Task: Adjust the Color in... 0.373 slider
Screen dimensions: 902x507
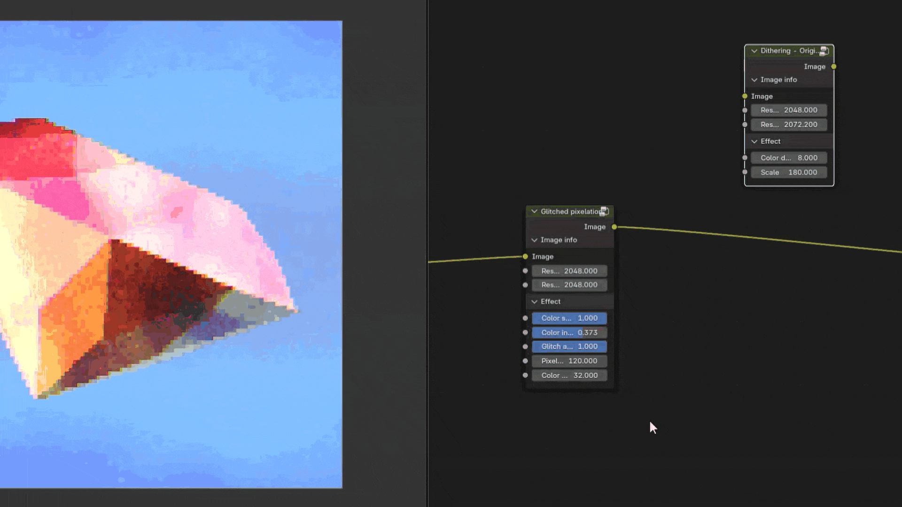Action: [569, 332]
